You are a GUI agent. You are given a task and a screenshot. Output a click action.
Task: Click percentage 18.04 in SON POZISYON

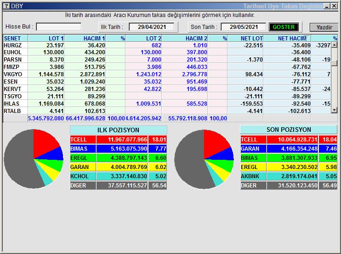pyautogui.click(x=330, y=140)
